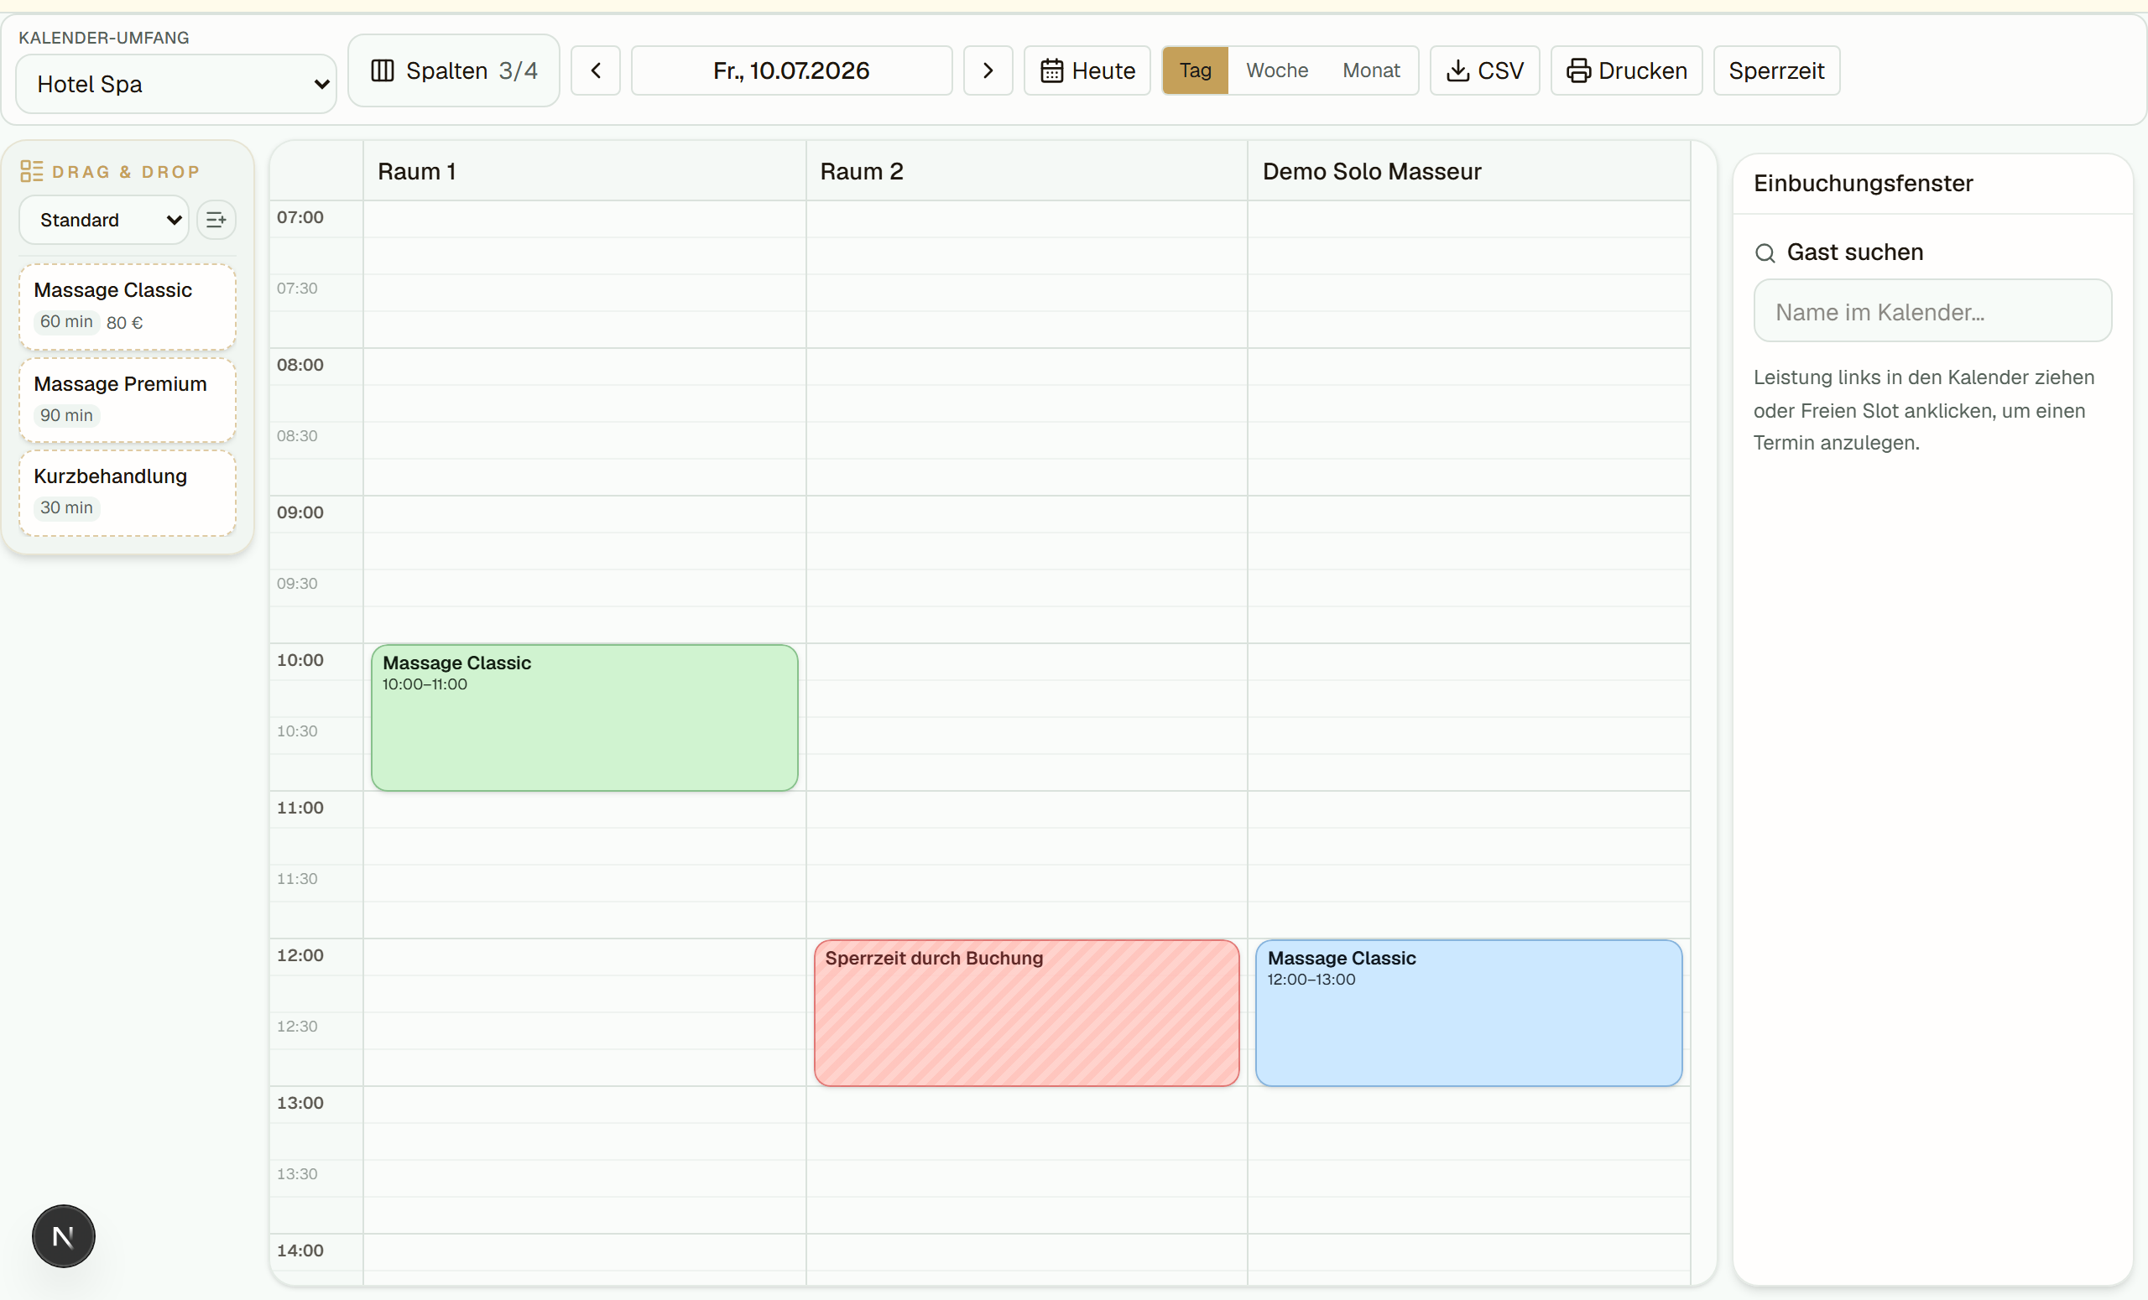Click the Gast suchen magnifier icon
The width and height of the screenshot is (2148, 1300).
click(x=1765, y=252)
